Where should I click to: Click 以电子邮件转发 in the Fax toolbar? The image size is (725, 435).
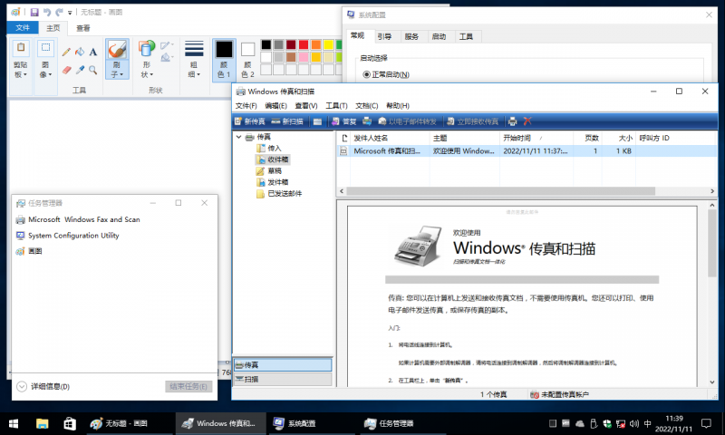click(x=407, y=121)
